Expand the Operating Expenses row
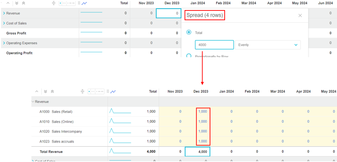This screenshot has width=337, height=162. point(4,43)
